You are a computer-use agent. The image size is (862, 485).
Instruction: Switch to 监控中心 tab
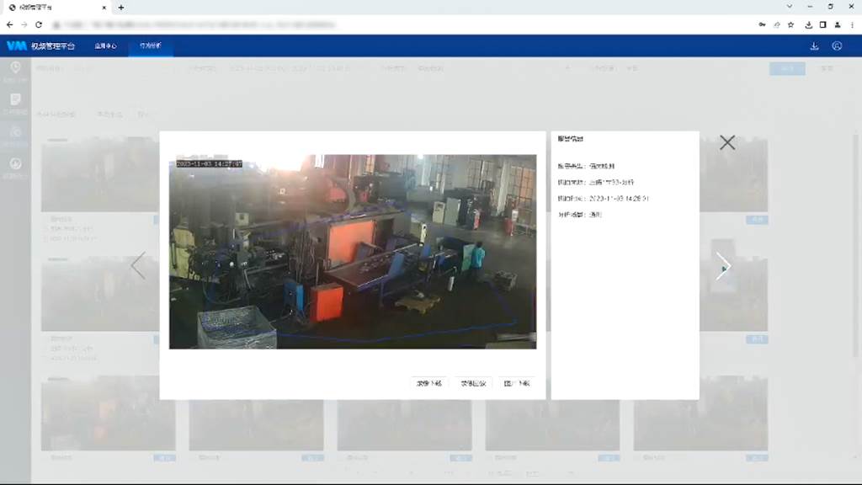(x=105, y=46)
